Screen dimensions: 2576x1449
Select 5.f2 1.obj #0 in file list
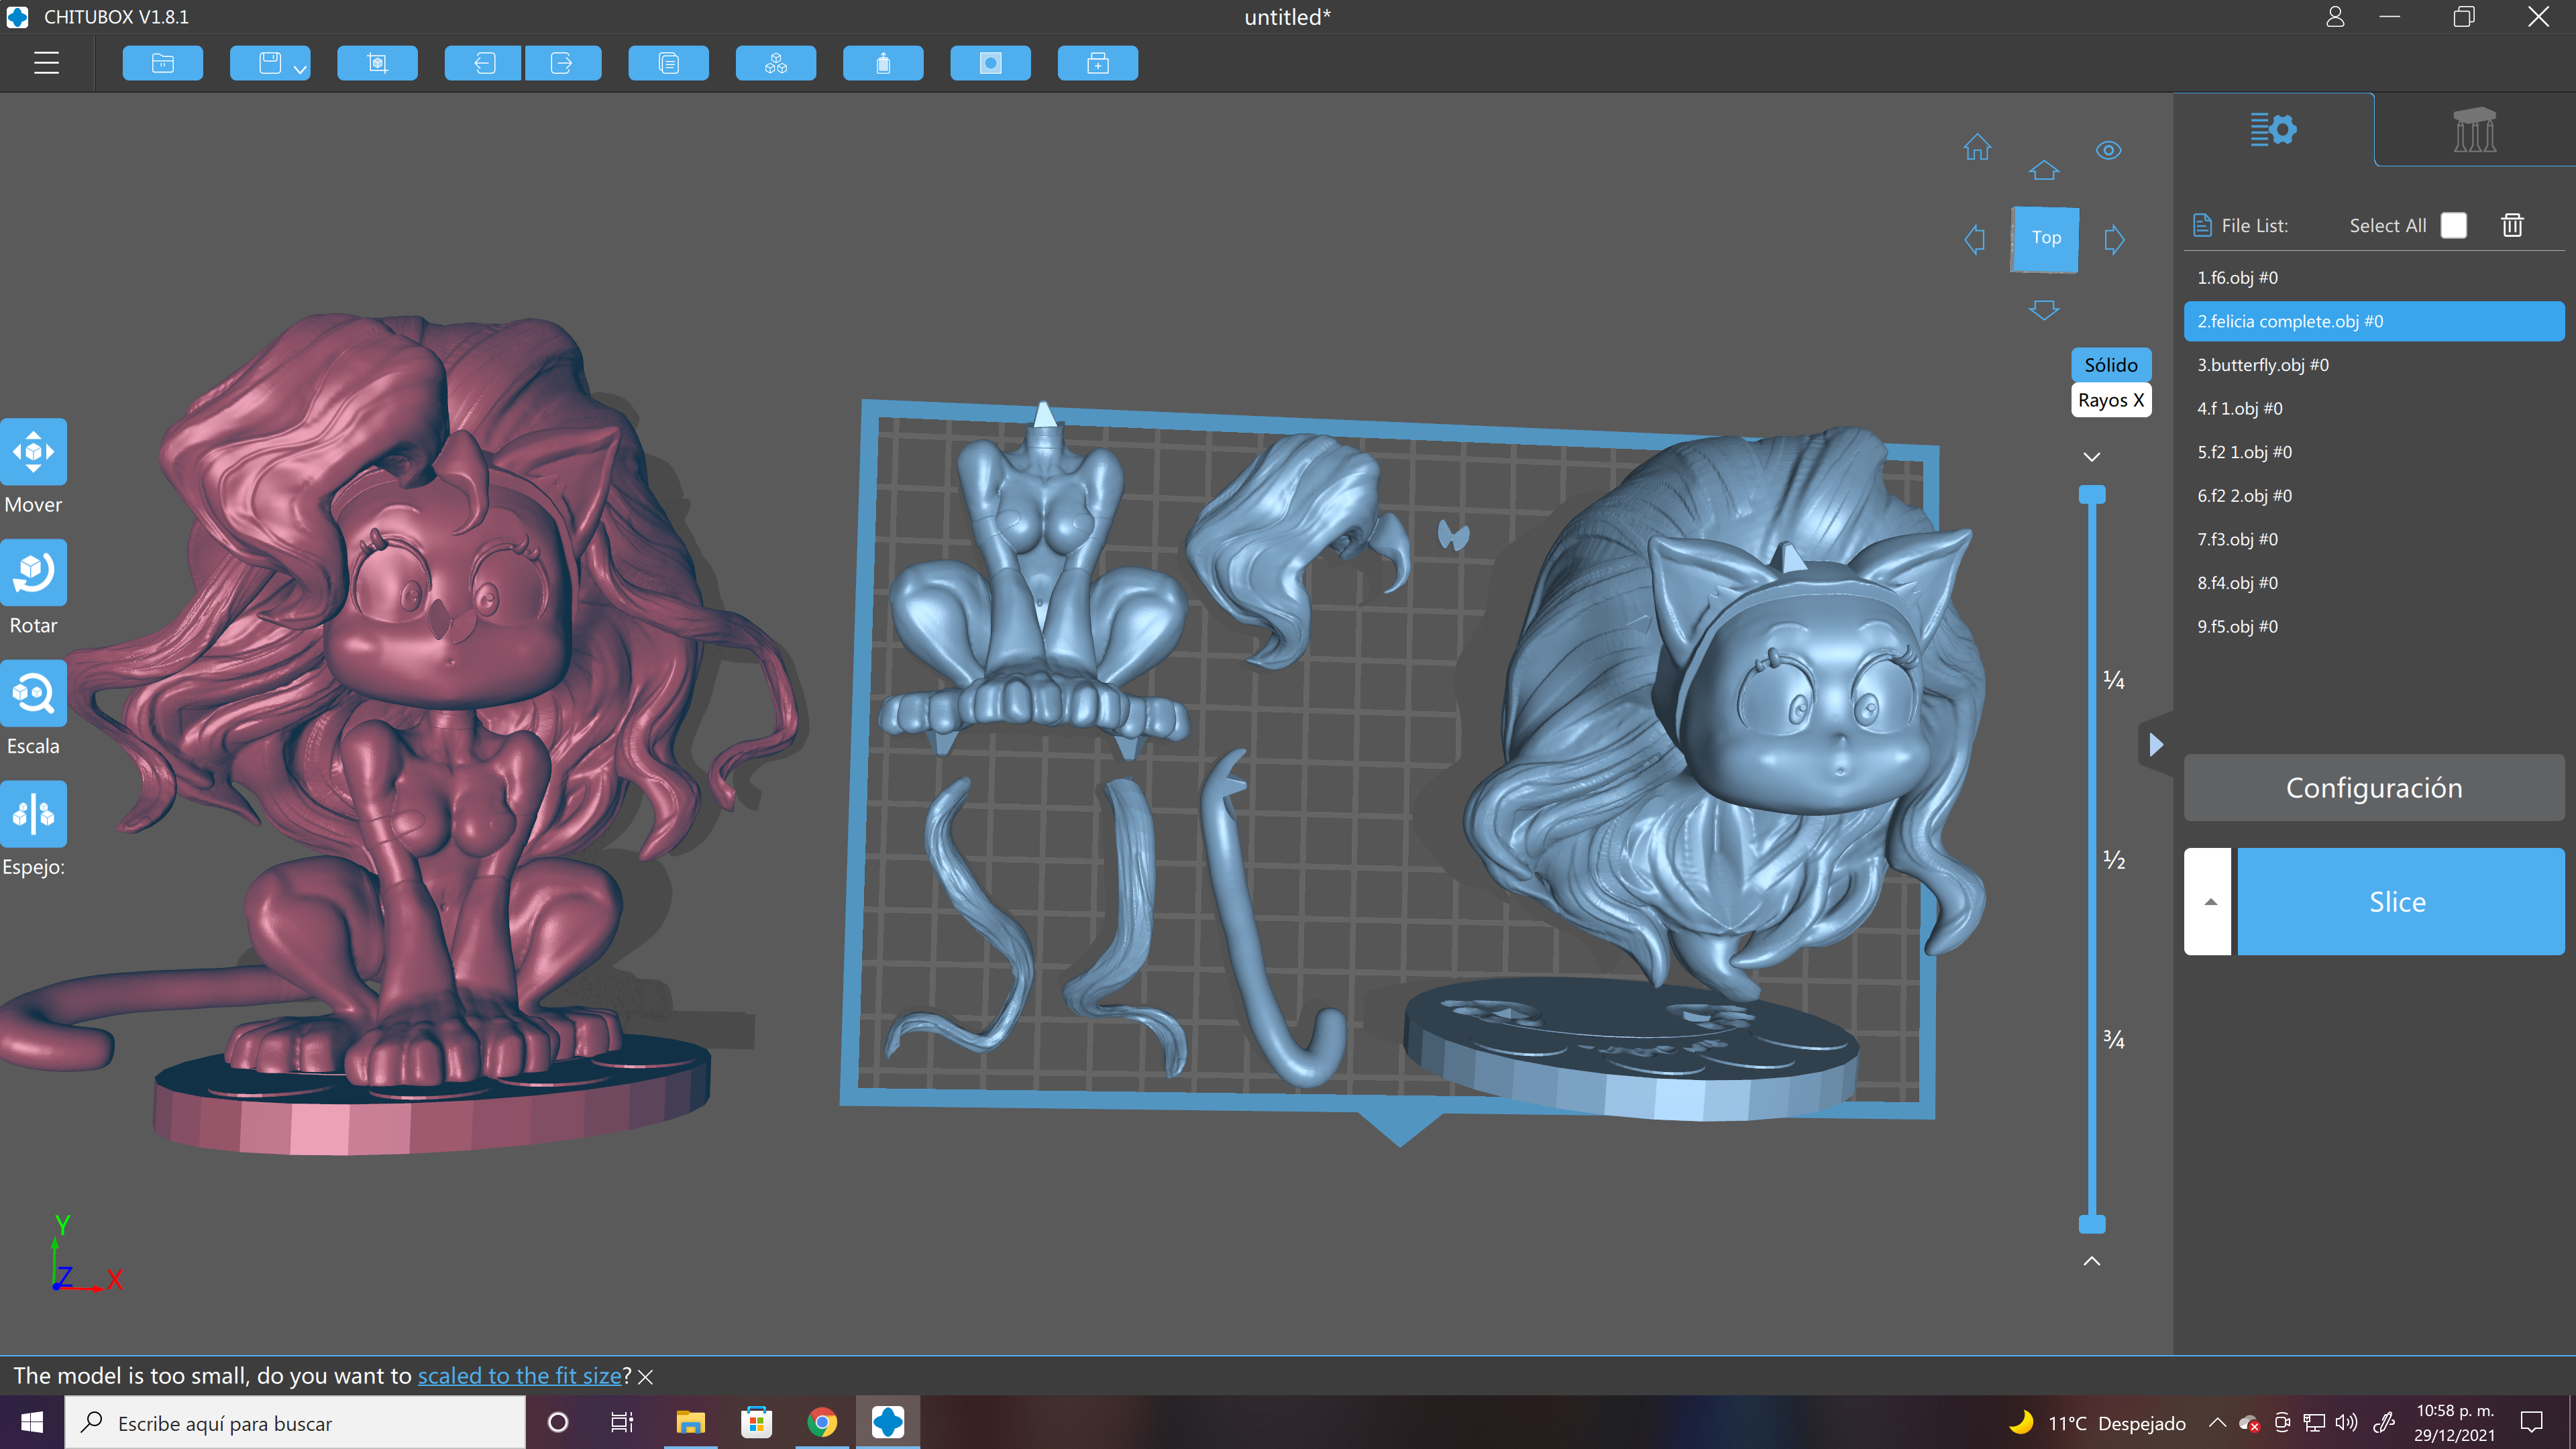click(x=2374, y=452)
